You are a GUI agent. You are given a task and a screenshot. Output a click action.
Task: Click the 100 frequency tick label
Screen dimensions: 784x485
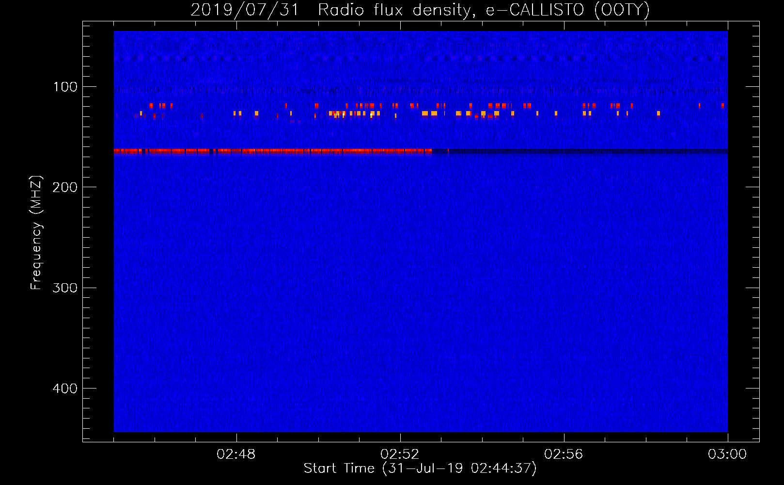[65, 87]
